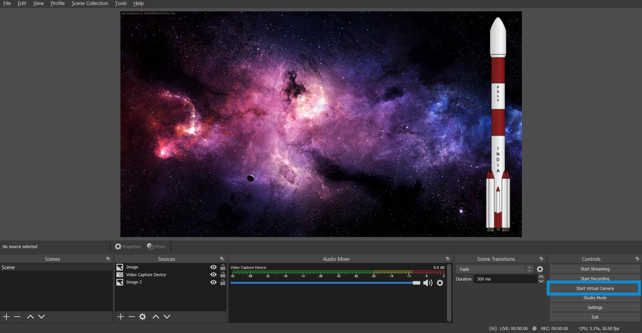Select the Image 2 source row
Screen dimensions: 642x333
pos(171,282)
